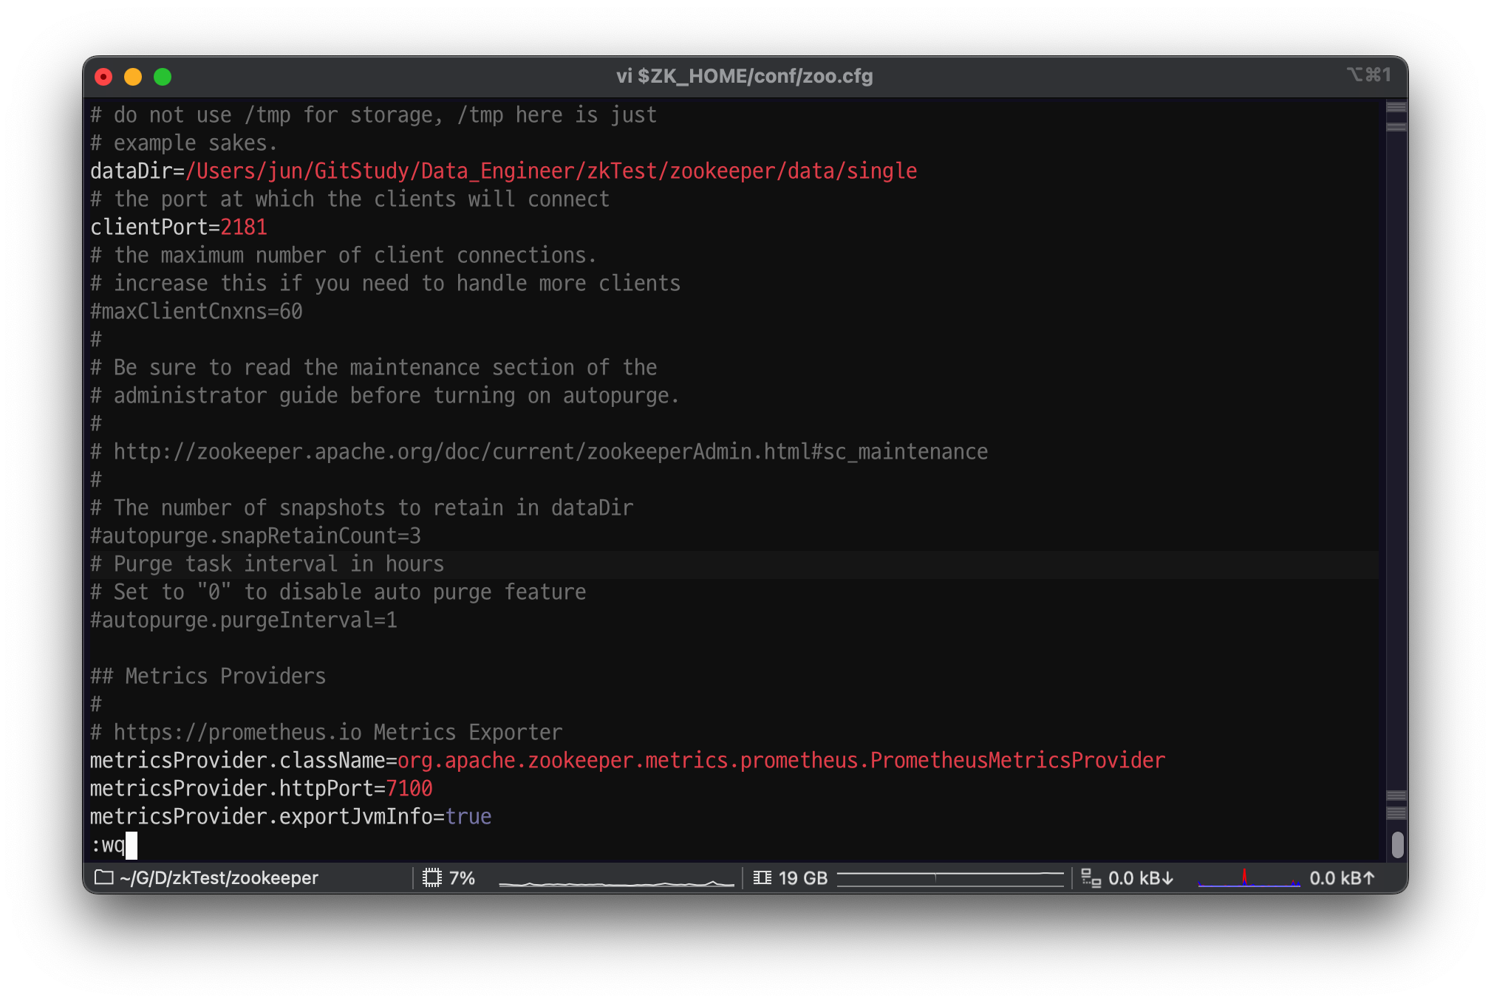Click the 19 GB memory readout

802,877
